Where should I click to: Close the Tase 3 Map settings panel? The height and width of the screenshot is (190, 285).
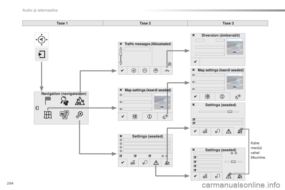194,70
